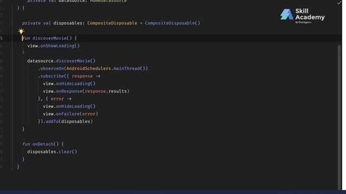The width and height of the screenshot is (346, 194).
Task: Click 'disposables.clear()' line
Action: pyautogui.click(x=52, y=151)
